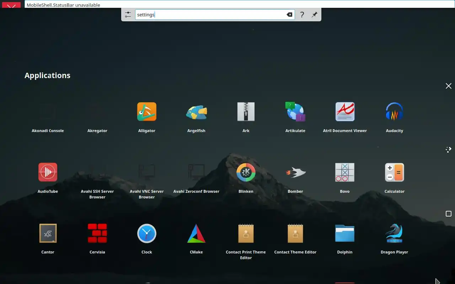Viewport: 455px width, 284px height.
Task: Open AudioTube red icon
Action: [x=48, y=172]
